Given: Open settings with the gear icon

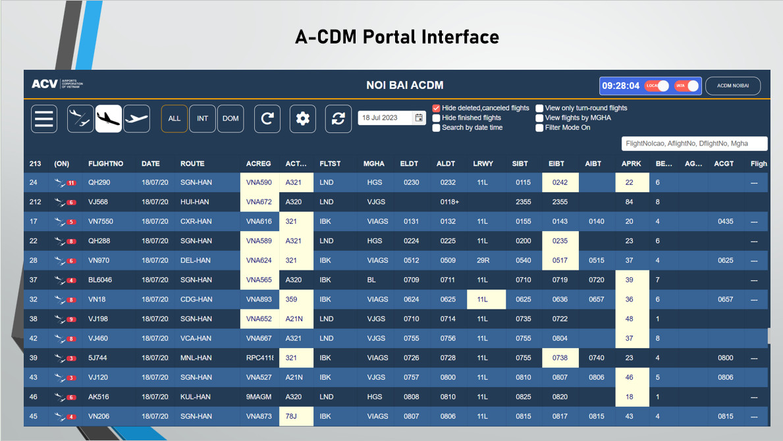Looking at the screenshot, I should click(x=302, y=119).
